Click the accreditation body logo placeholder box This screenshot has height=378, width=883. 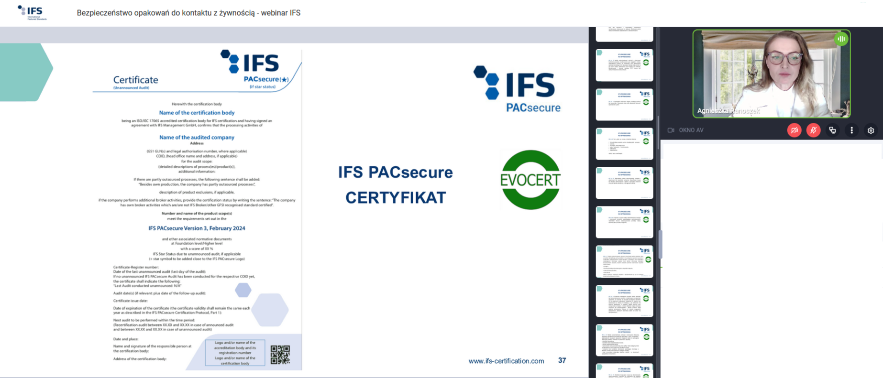tap(235, 353)
